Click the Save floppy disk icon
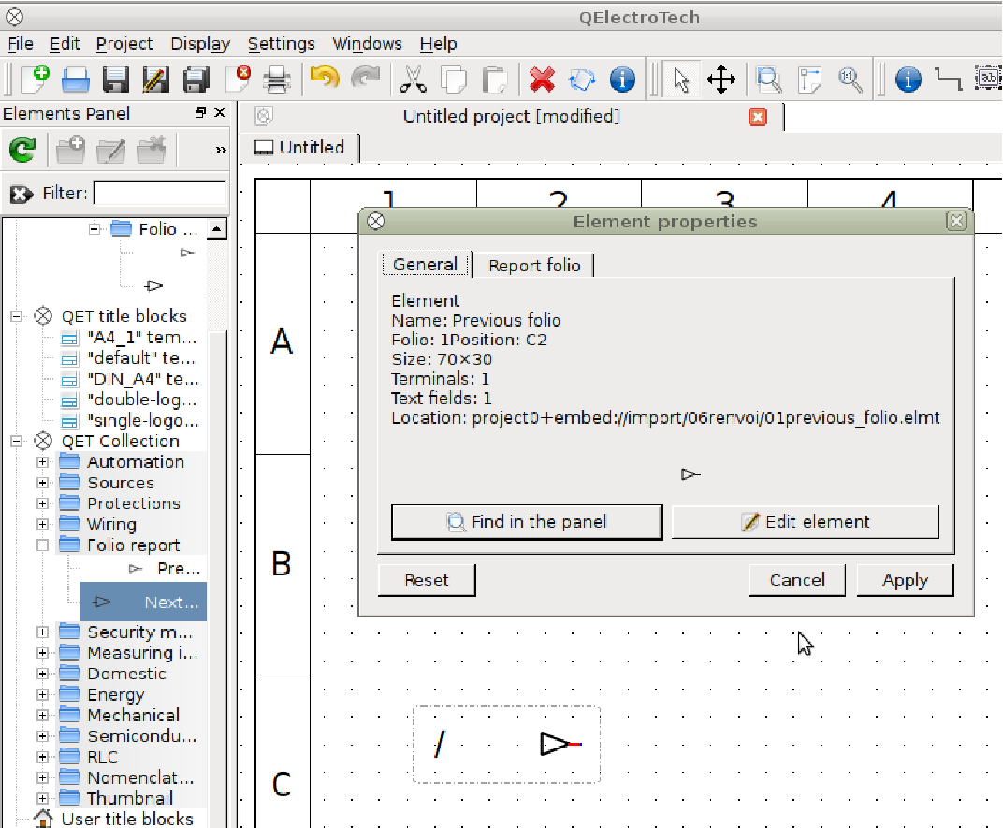This screenshot has height=828, width=1003. 116,80
